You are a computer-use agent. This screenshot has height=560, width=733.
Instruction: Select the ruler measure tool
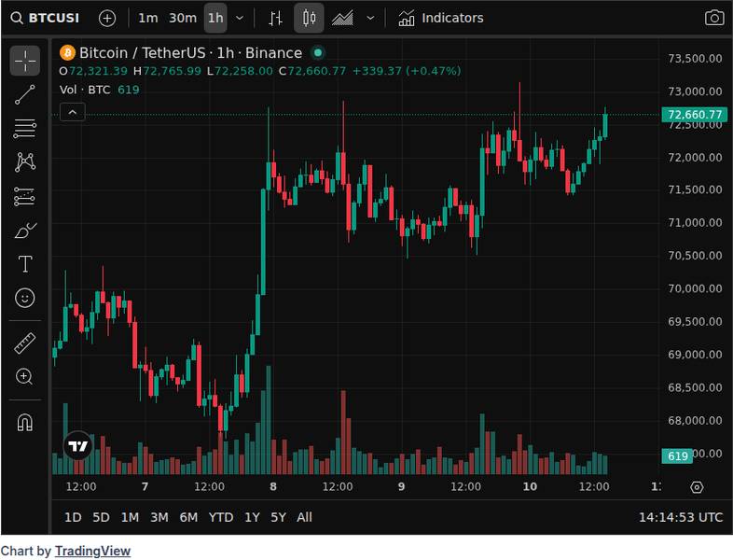[25, 343]
